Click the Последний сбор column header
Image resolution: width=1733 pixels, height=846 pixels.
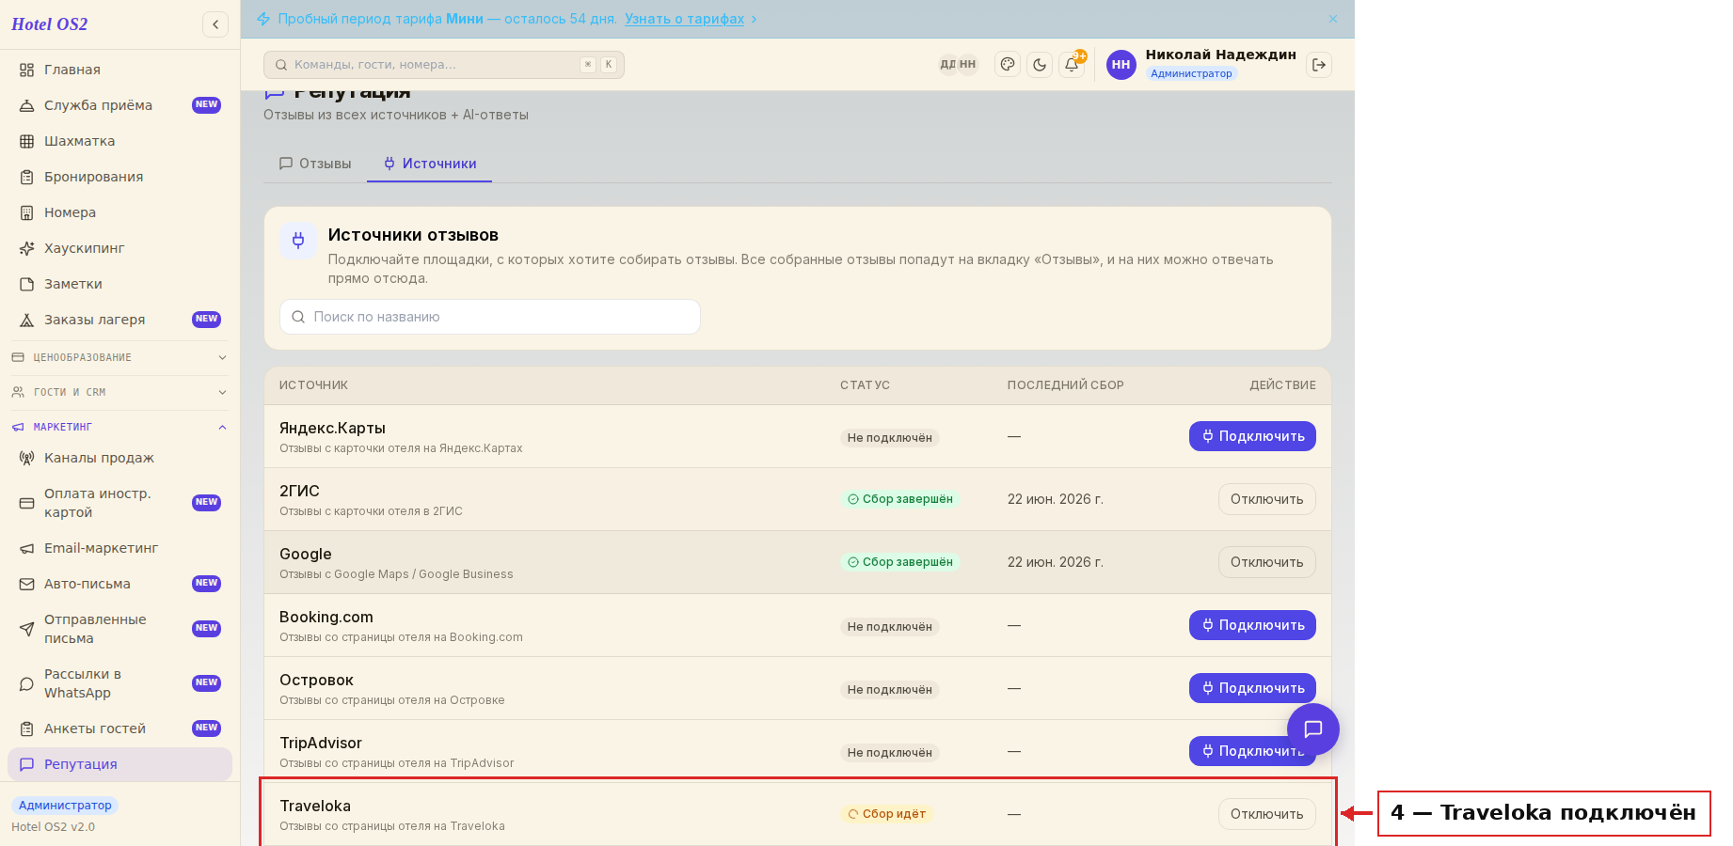[x=1065, y=385]
